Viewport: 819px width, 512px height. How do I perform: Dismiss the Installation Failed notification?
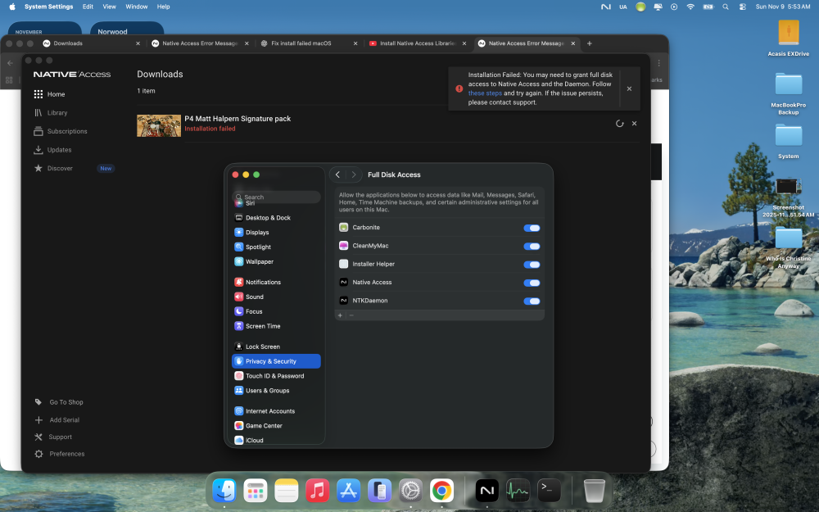point(629,88)
